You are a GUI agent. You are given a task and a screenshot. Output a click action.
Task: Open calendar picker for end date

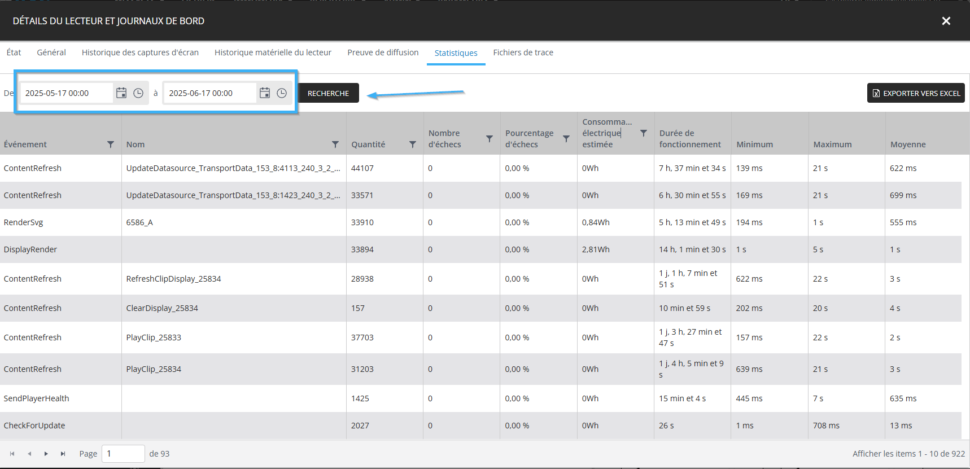[x=265, y=93]
